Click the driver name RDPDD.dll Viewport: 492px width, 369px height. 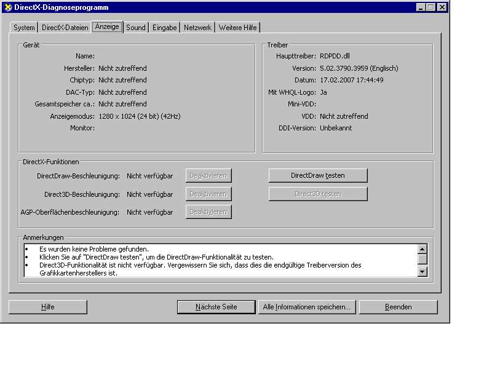coord(335,56)
